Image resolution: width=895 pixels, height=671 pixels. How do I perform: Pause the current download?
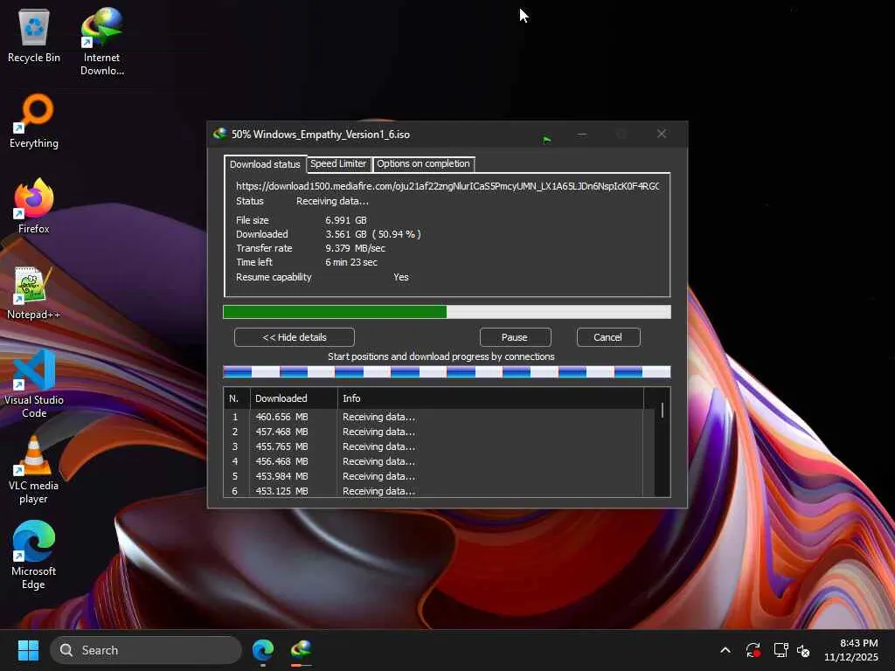515,337
